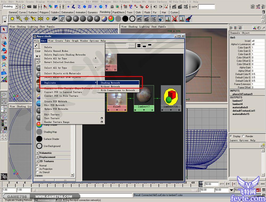Click the Show button in Hypershade

(x=131, y=45)
